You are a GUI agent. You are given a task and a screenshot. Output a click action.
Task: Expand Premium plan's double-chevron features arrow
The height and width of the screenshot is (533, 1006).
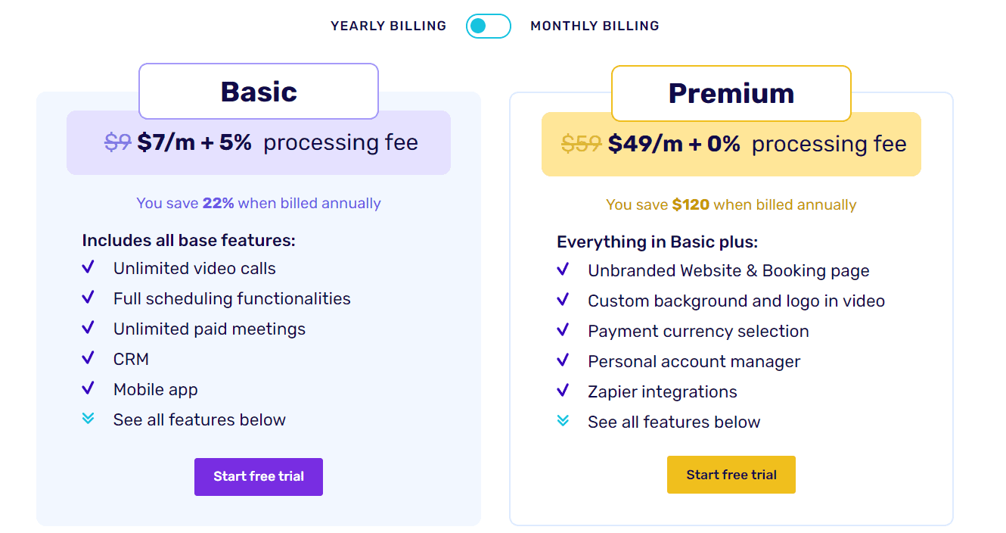563,421
